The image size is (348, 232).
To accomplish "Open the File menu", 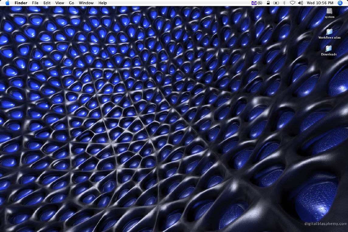I will (x=35, y=3).
